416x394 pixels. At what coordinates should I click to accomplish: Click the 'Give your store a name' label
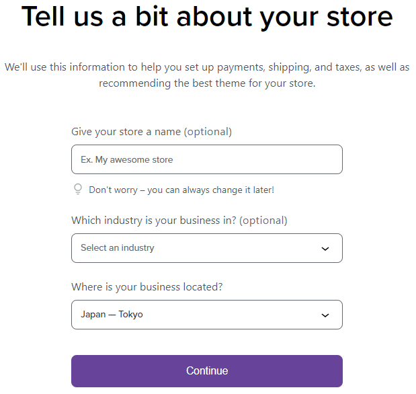126,132
